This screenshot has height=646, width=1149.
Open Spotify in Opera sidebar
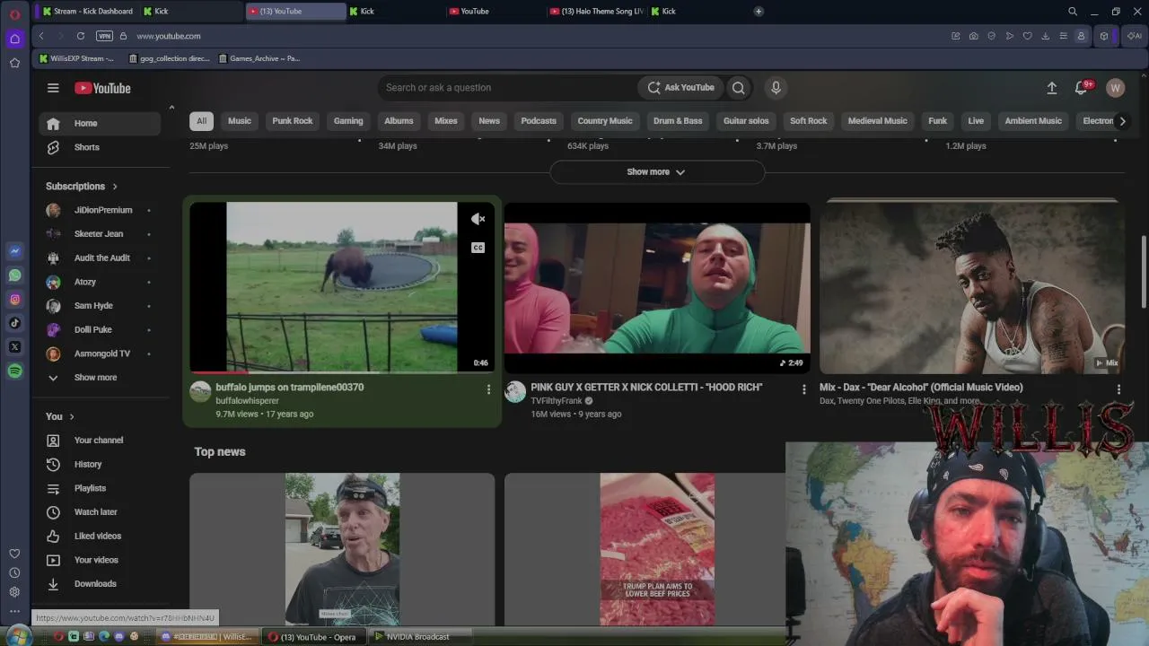(15, 371)
